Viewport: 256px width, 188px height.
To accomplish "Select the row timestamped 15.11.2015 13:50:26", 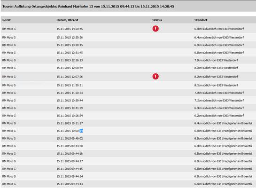I will pyautogui.click(x=128, y=38).
